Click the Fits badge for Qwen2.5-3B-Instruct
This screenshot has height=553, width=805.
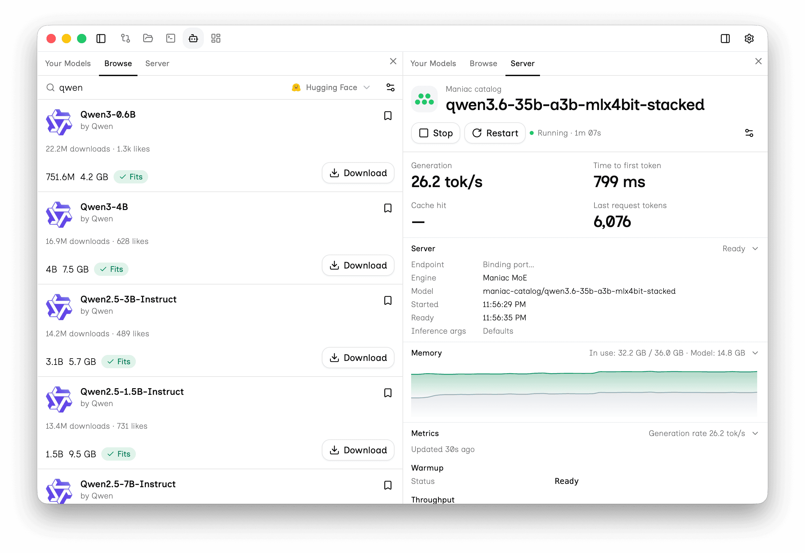[x=119, y=362]
